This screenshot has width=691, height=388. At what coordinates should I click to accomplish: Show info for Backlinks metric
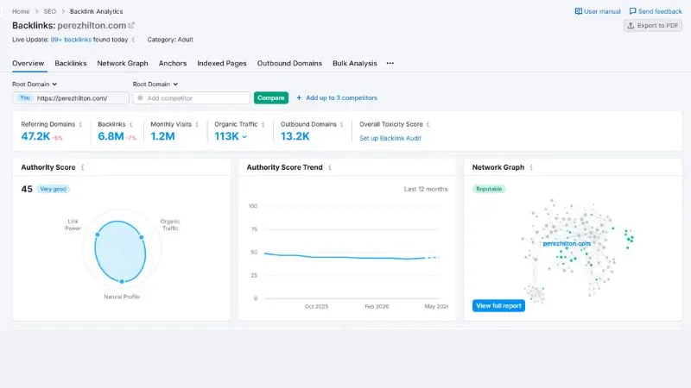131,124
